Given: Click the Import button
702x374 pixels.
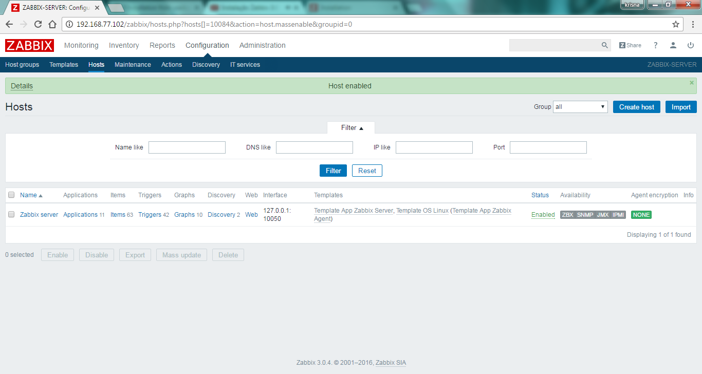Looking at the screenshot, I should pyautogui.click(x=681, y=107).
